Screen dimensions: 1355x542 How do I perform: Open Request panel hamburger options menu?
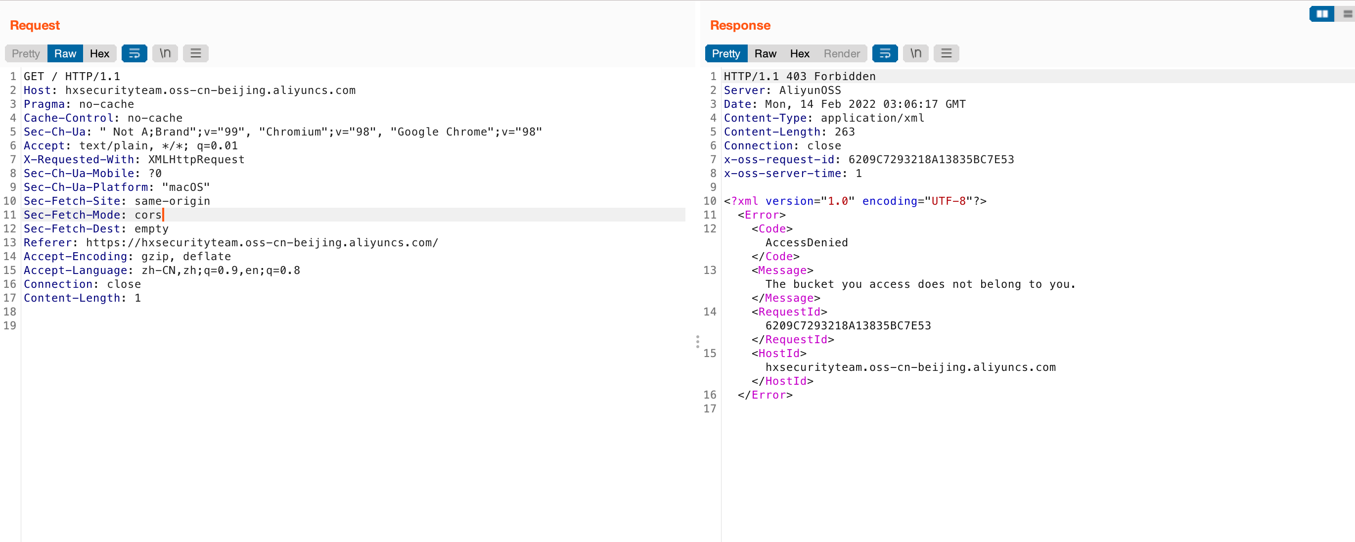(196, 53)
